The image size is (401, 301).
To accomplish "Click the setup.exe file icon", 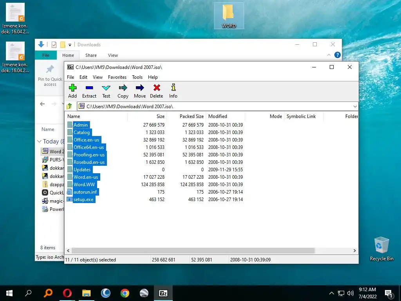I will tap(70, 199).
